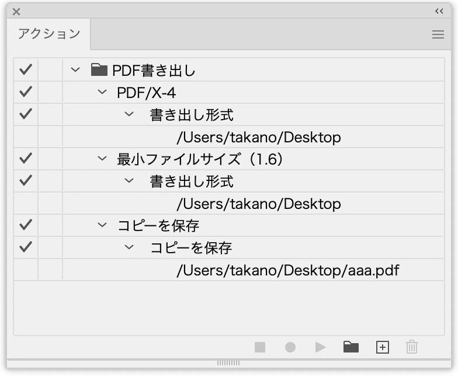Toggle checkmark for 書き出し形式 under 最小ファイルサイズ

[x=26, y=181]
